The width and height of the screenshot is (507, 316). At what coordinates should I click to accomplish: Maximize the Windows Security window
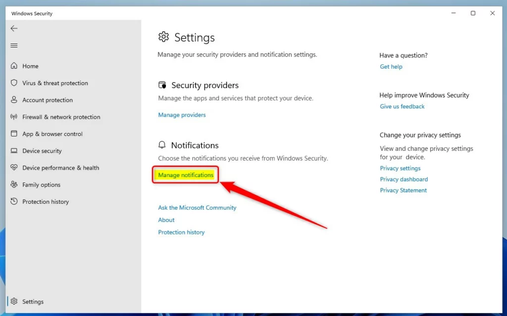coord(473,13)
